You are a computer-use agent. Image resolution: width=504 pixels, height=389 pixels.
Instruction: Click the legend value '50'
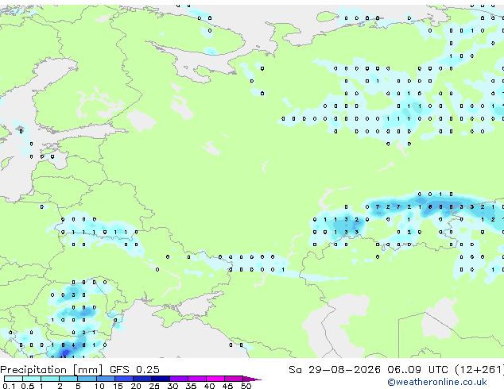tap(246, 386)
